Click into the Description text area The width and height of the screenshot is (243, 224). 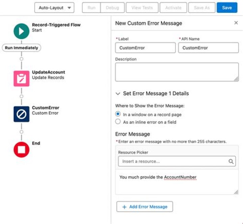[177, 72]
